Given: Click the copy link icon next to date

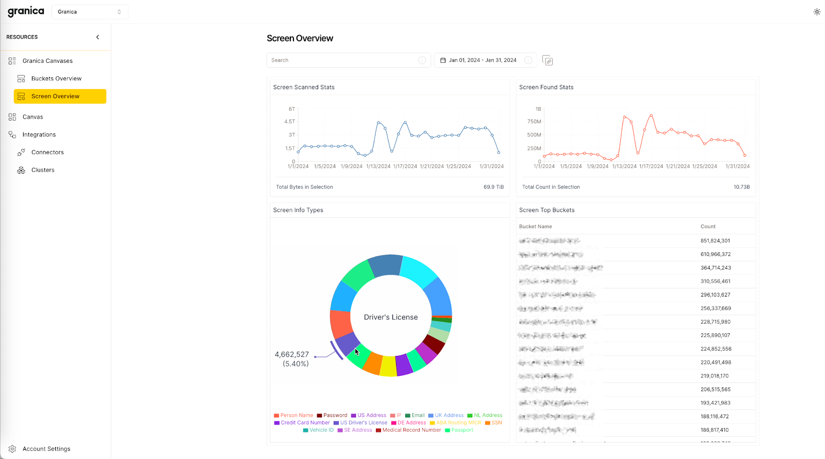Looking at the screenshot, I should (x=548, y=61).
